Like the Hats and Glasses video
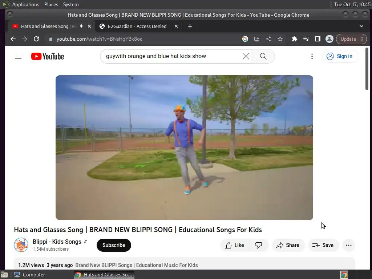 click(235, 245)
